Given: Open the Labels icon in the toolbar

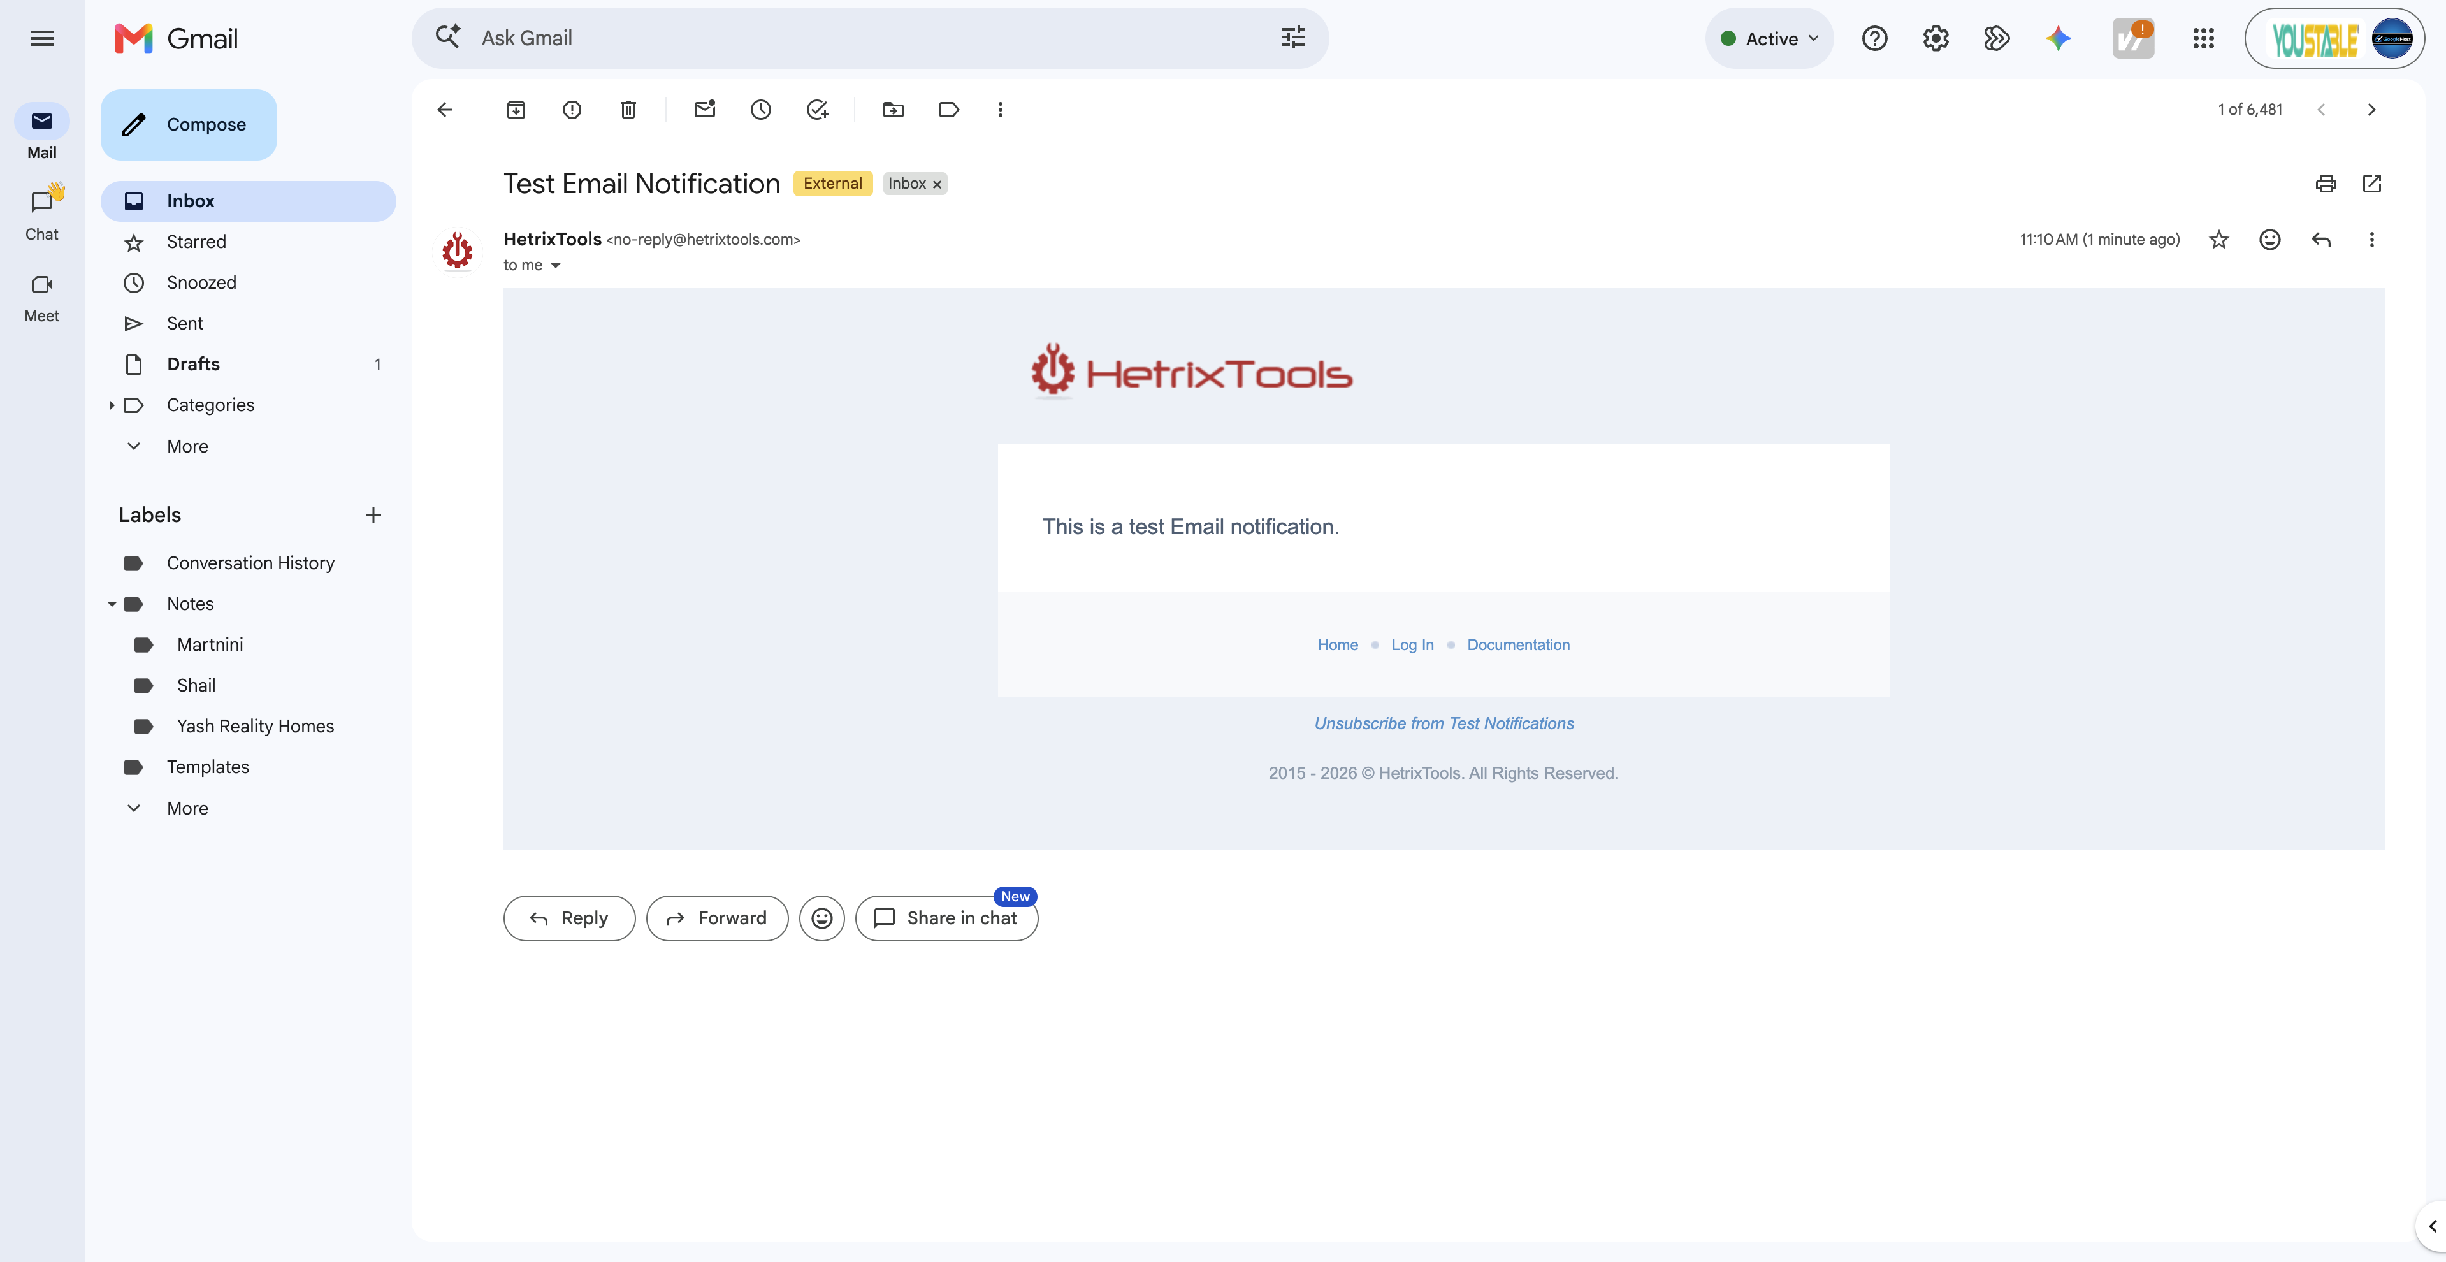Looking at the screenshot, I should [x=948, y=109].
